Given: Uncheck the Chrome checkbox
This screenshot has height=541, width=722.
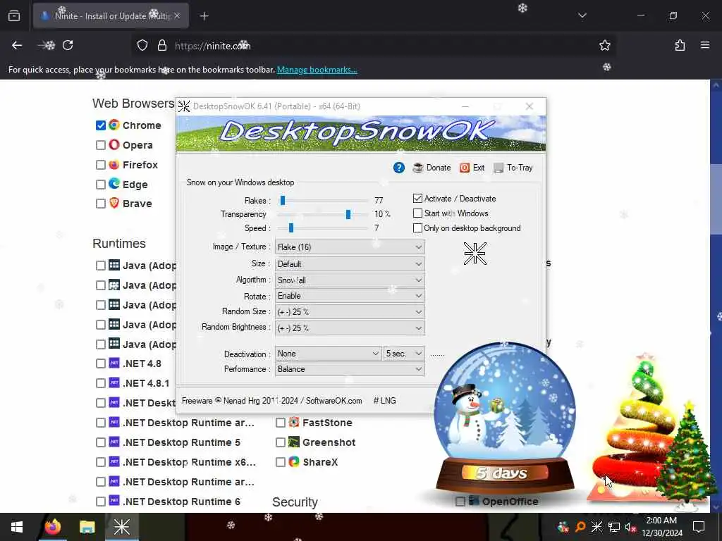Looking at the screenshot, I should [x=101, y=125].
